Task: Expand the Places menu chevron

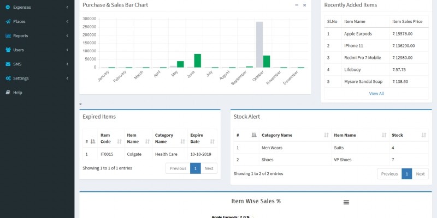Action: coord(67,21)
